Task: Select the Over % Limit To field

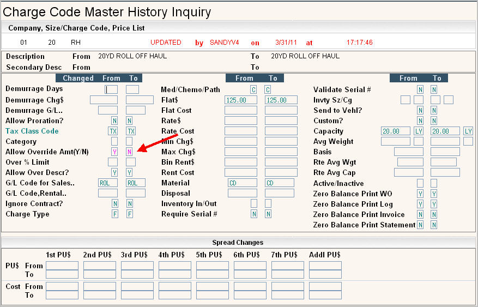Action: point(131,162)
